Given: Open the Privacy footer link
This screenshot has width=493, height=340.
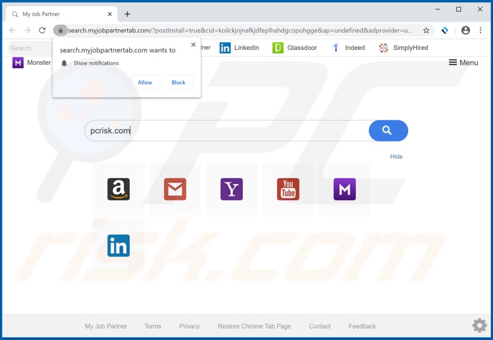Looking at the screenshot, I should pyautogui.click(x=189, y=326).
